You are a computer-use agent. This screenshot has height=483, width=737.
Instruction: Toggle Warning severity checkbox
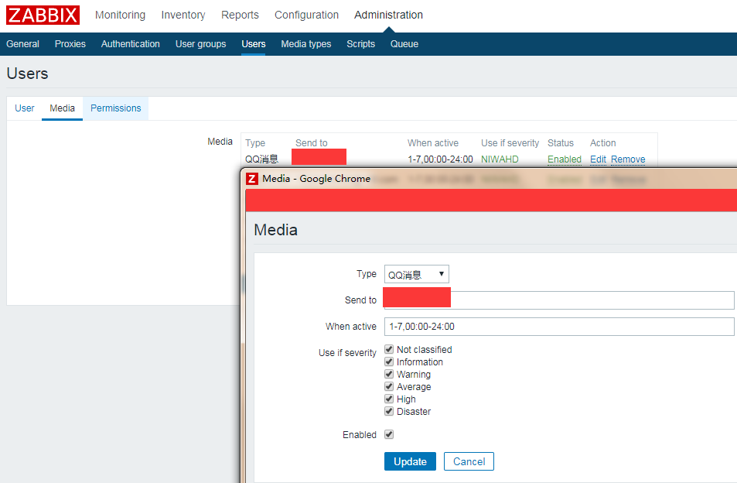point(389,374)
